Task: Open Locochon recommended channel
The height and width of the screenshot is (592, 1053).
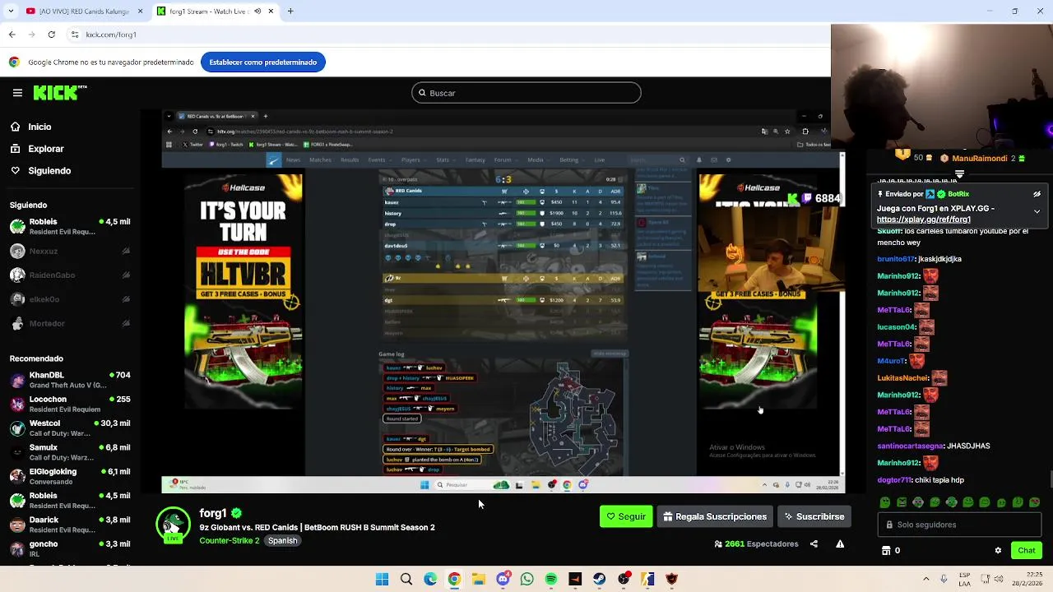Action: coord(70,404)
